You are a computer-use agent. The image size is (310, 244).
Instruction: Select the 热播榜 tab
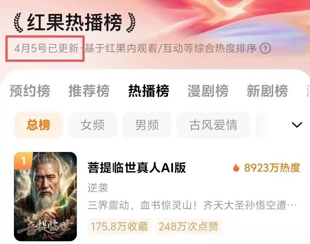coord(149,91)
